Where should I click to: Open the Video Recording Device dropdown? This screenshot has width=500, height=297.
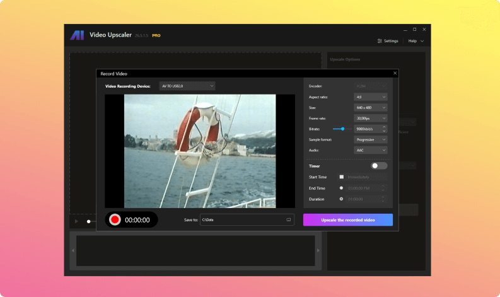click(187, 86)
